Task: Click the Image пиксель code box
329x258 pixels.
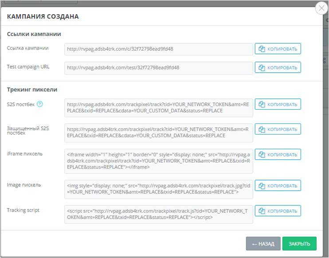Action: click(x=159, y=189)
